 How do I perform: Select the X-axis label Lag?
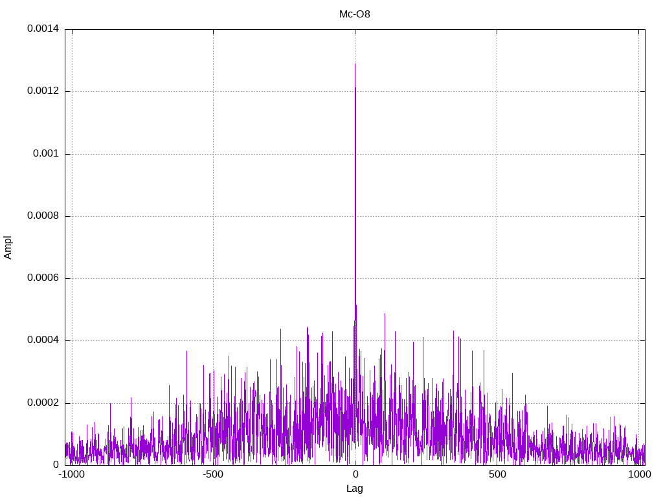point(354,489)
